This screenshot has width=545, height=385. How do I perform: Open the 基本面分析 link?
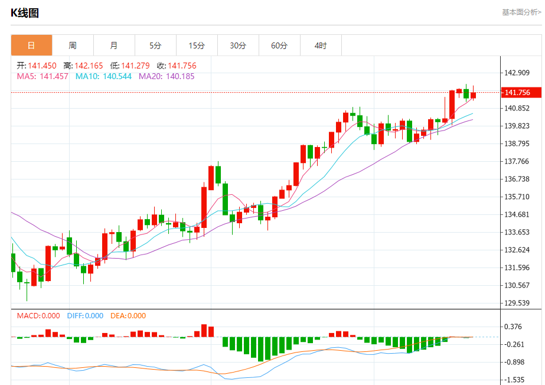521,12
